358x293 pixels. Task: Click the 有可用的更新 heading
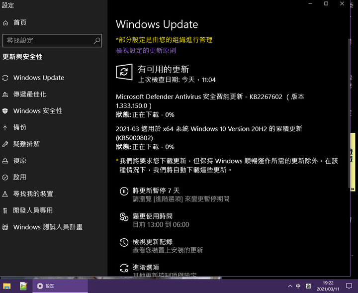(163, 70)
